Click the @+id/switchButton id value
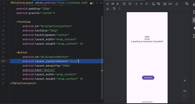The height and width of the screenshot is (104, 195). 54,57
